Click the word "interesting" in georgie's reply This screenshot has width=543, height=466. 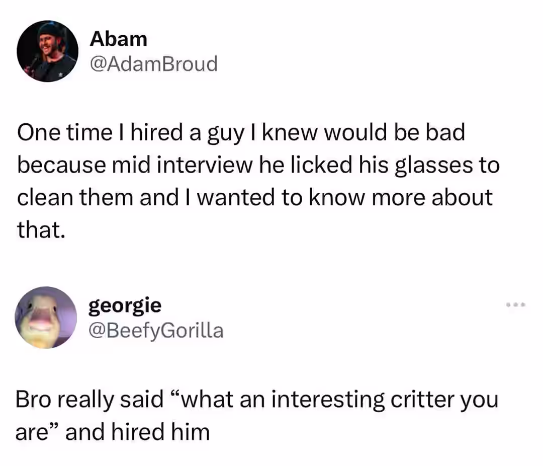pos(328,400)
